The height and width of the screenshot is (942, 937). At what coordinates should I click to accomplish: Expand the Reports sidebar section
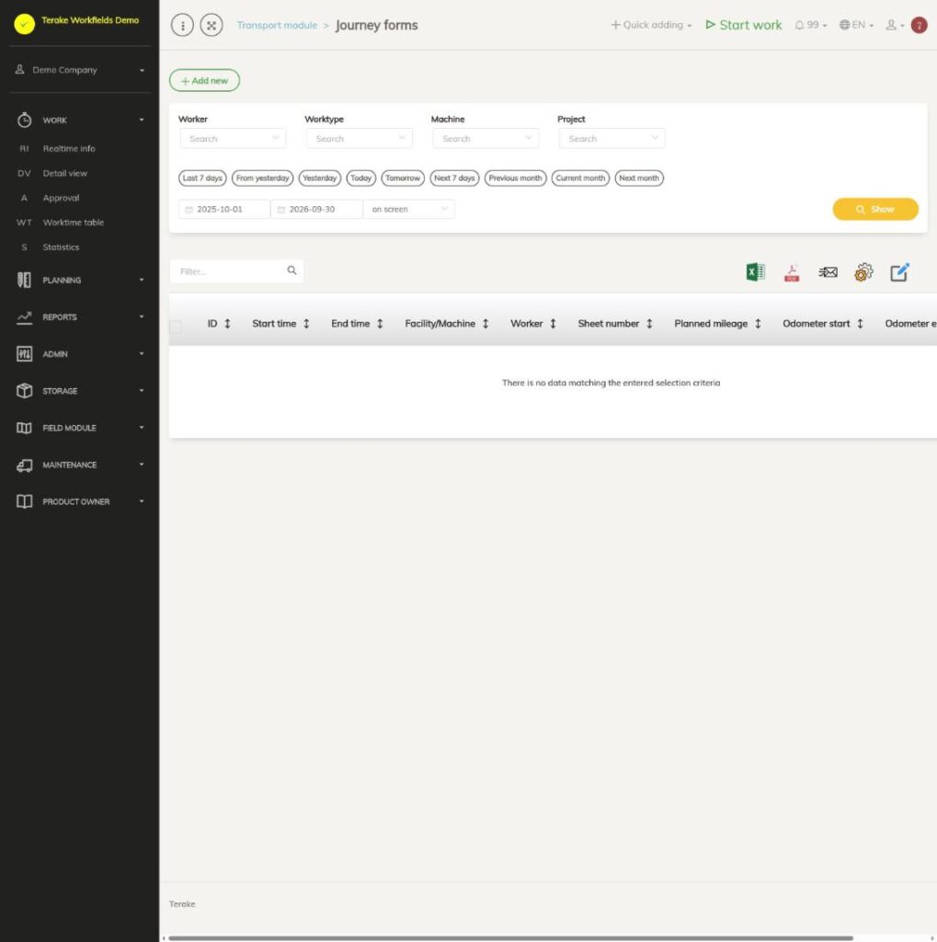pos(79,317)
